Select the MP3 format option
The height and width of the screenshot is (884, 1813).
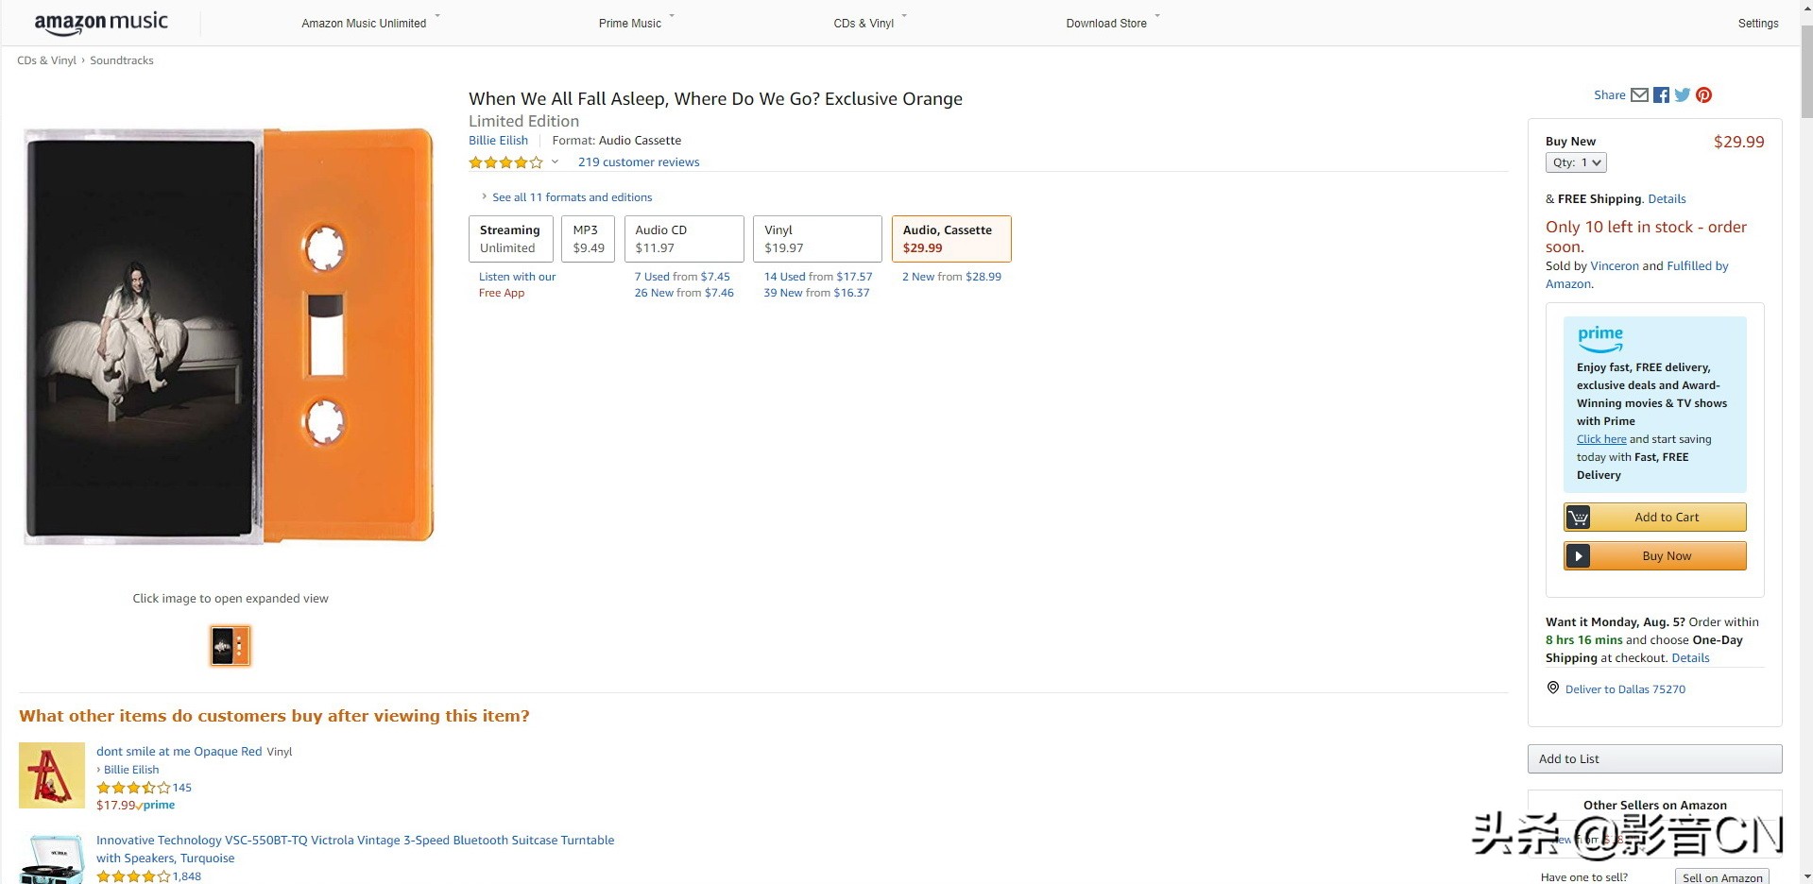point(588,239)
